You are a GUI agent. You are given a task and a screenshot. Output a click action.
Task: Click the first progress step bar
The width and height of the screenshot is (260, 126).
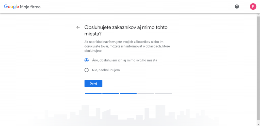tap(93, 94)
